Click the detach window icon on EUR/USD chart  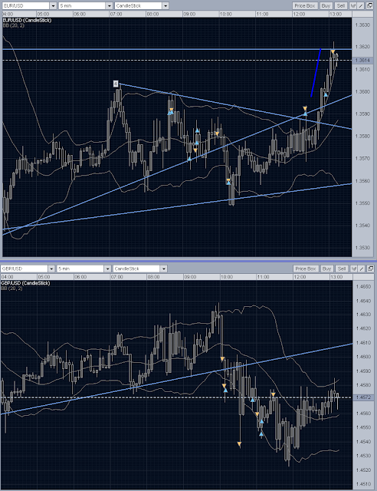(x=369, y=5)
